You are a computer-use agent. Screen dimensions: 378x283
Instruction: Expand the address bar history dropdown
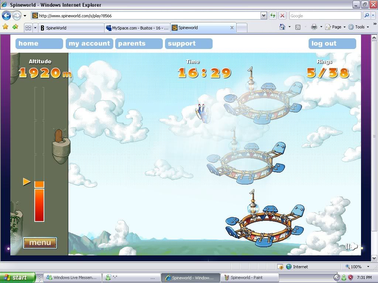pyautogui.click(x=264, y=16)
